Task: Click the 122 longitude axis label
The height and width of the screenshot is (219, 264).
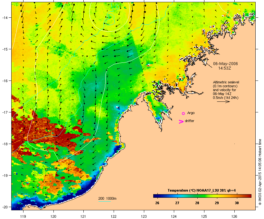Action: (x=114, y=216)
